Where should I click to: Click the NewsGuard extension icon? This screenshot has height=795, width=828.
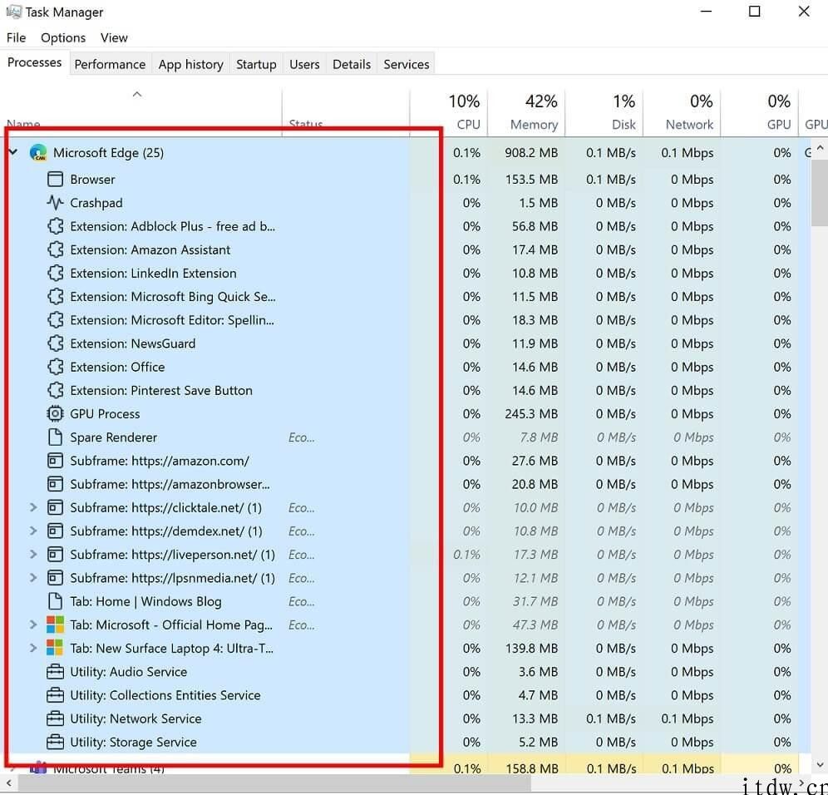point(55,343)
